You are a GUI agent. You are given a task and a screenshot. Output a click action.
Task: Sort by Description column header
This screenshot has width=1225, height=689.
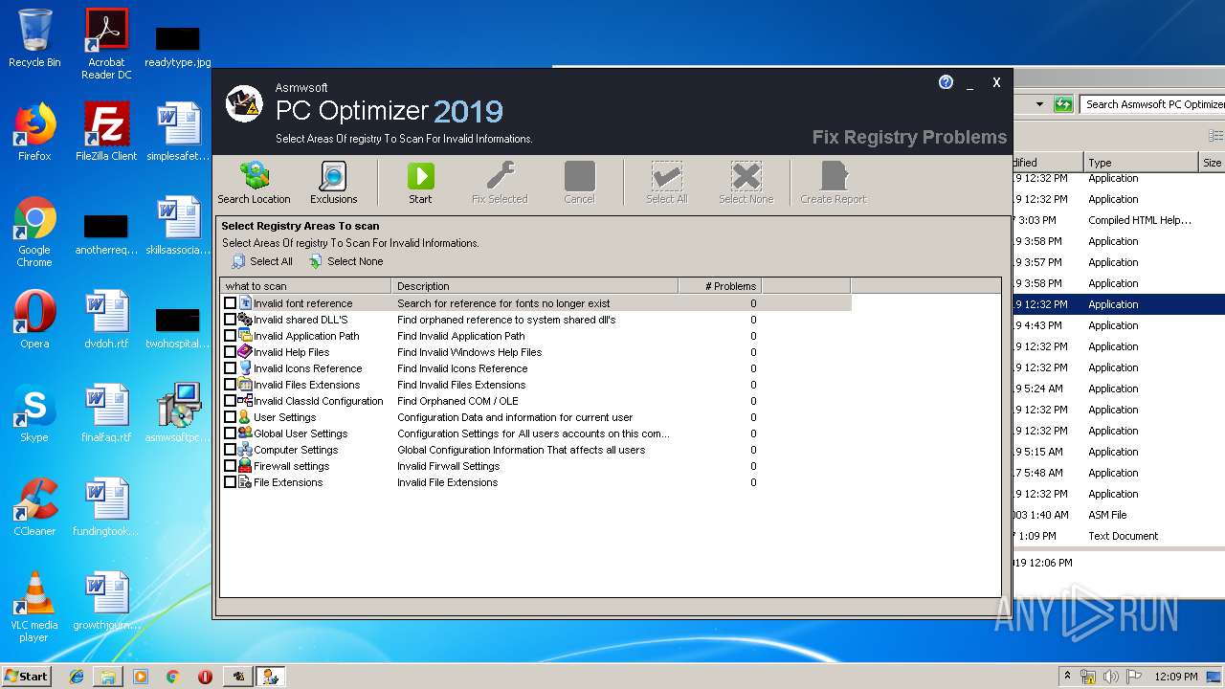[x=535, y=286]
